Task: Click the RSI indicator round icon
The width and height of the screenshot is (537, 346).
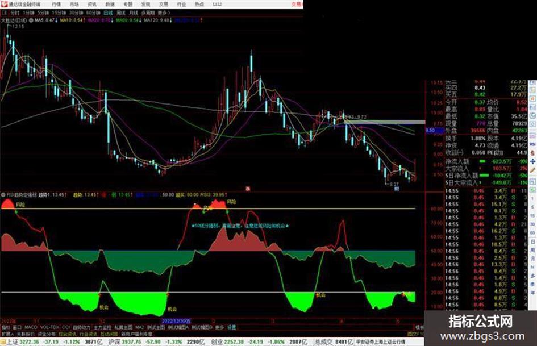Action: click(3, 194)
